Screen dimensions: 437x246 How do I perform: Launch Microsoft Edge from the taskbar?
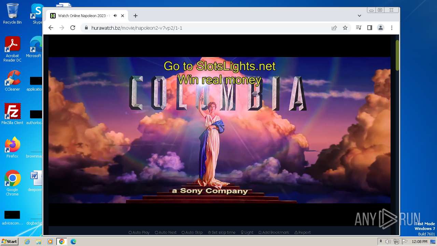click(73, 242)
